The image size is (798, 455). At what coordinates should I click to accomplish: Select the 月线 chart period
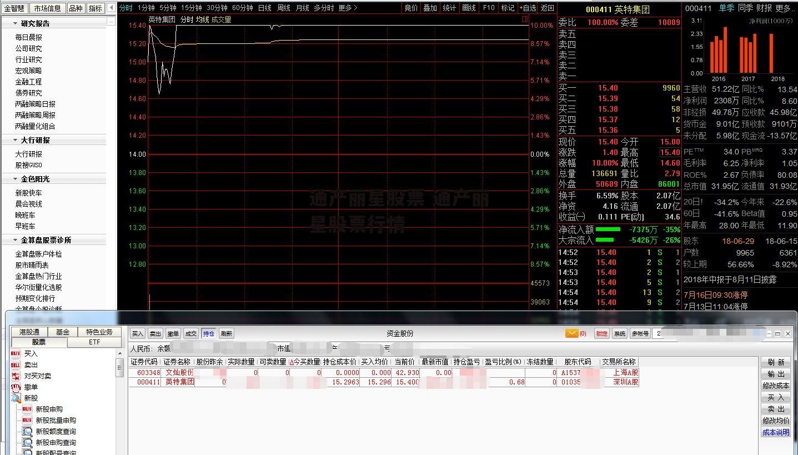point(302,8)
